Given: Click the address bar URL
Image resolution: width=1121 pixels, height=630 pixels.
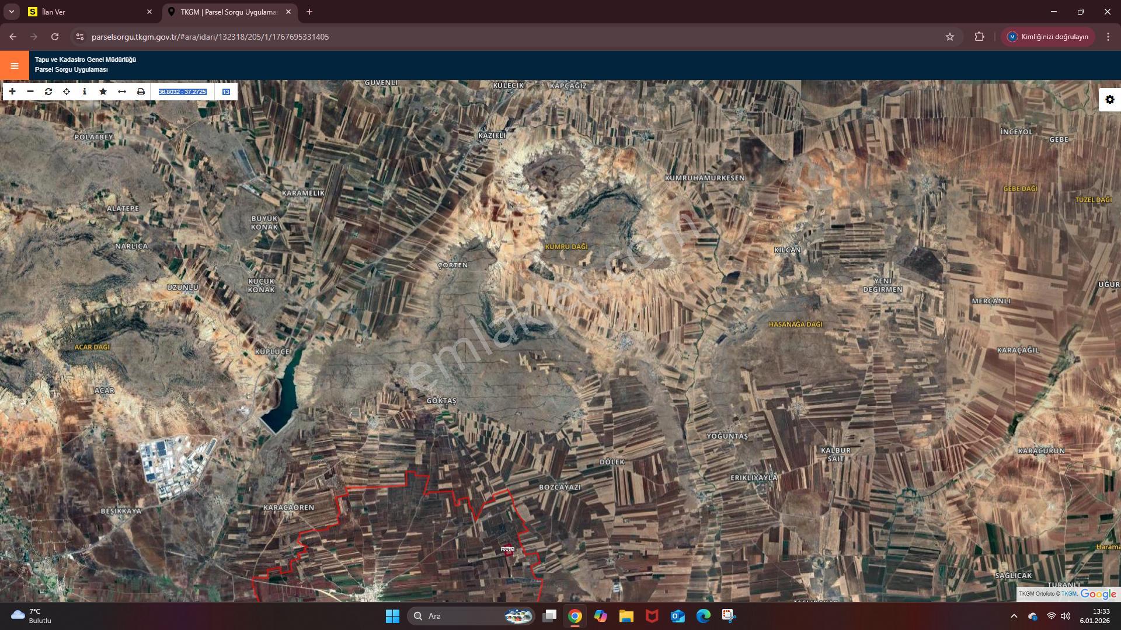Looking at the screenshot, I should pyautogui.click(x=210, y=37).
